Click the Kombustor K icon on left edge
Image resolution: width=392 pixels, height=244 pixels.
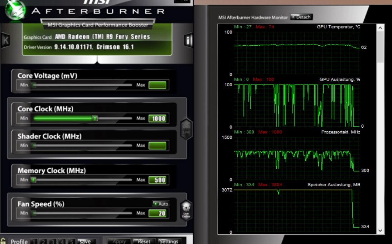pyautogui.click(x=5, y=40)
